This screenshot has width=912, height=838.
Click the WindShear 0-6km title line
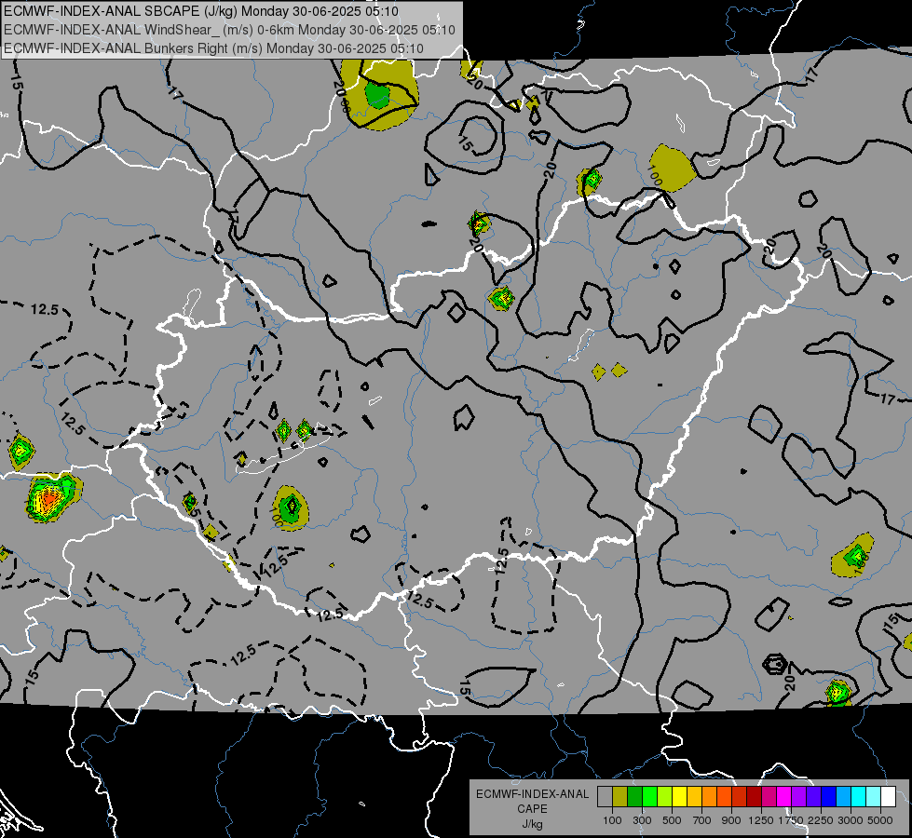click(x=229, y=30)
